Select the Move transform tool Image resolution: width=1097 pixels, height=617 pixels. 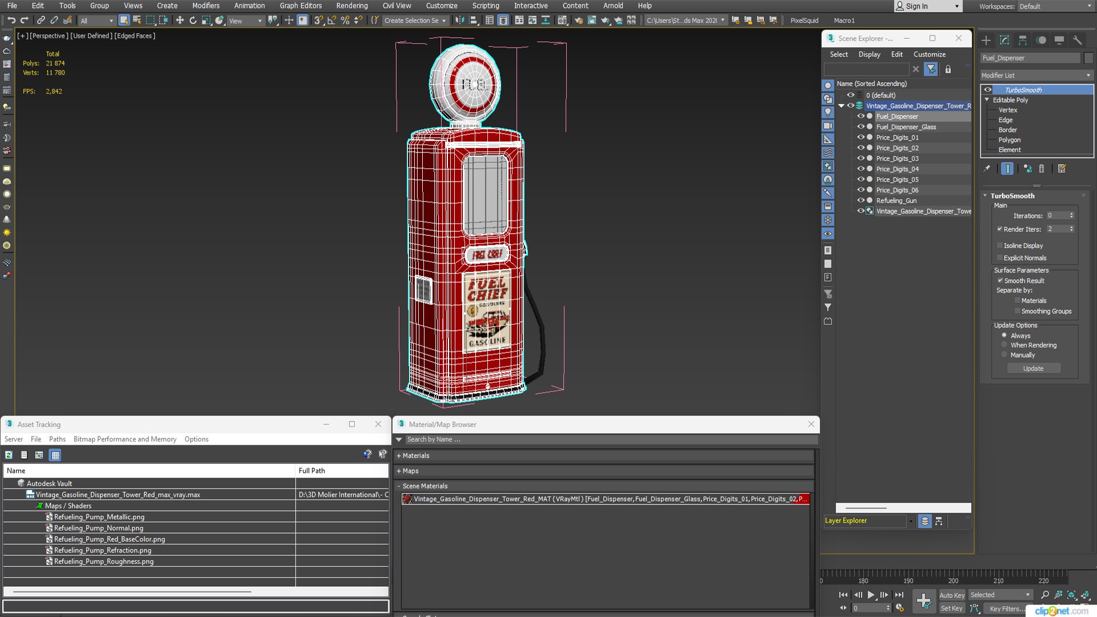(x=179, y=21)
